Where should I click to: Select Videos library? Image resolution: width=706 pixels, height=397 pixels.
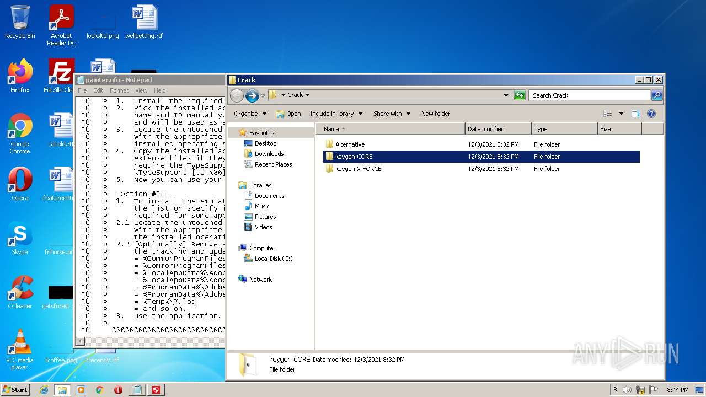[x=258, y=227]
